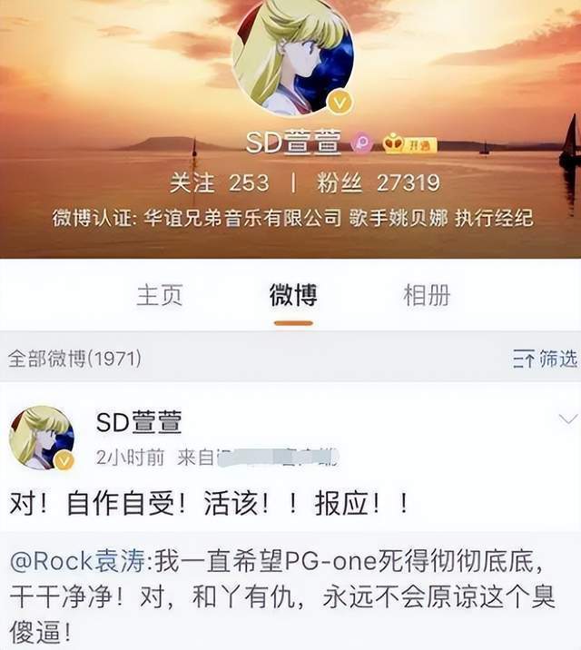Open the @Rock袁涛 mention link

pos(77,561)
